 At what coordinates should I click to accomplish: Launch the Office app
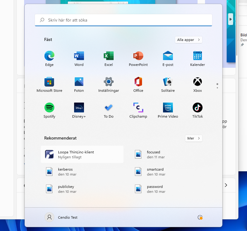[138, 84]
